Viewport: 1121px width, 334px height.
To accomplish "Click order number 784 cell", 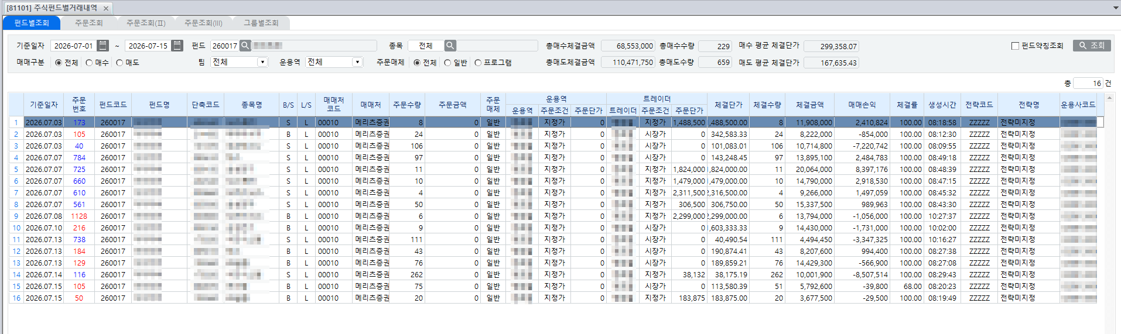I will tap(79, 157).
